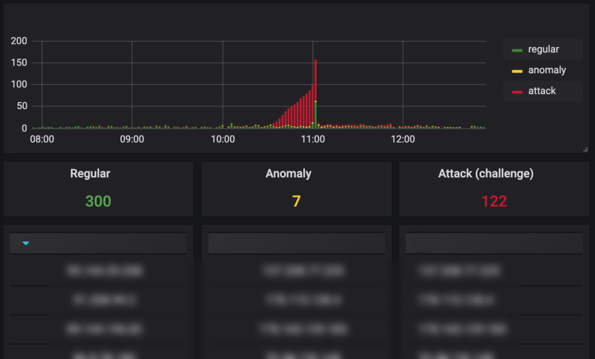
Task: Click the blue sort arrow in table header
Action: click(x=26, y=243)
